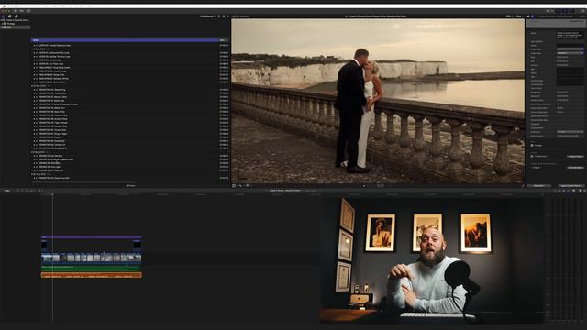587x330 pixels.
Task: Click the timeline playhead marker on ruler
Action: (52, 194)
